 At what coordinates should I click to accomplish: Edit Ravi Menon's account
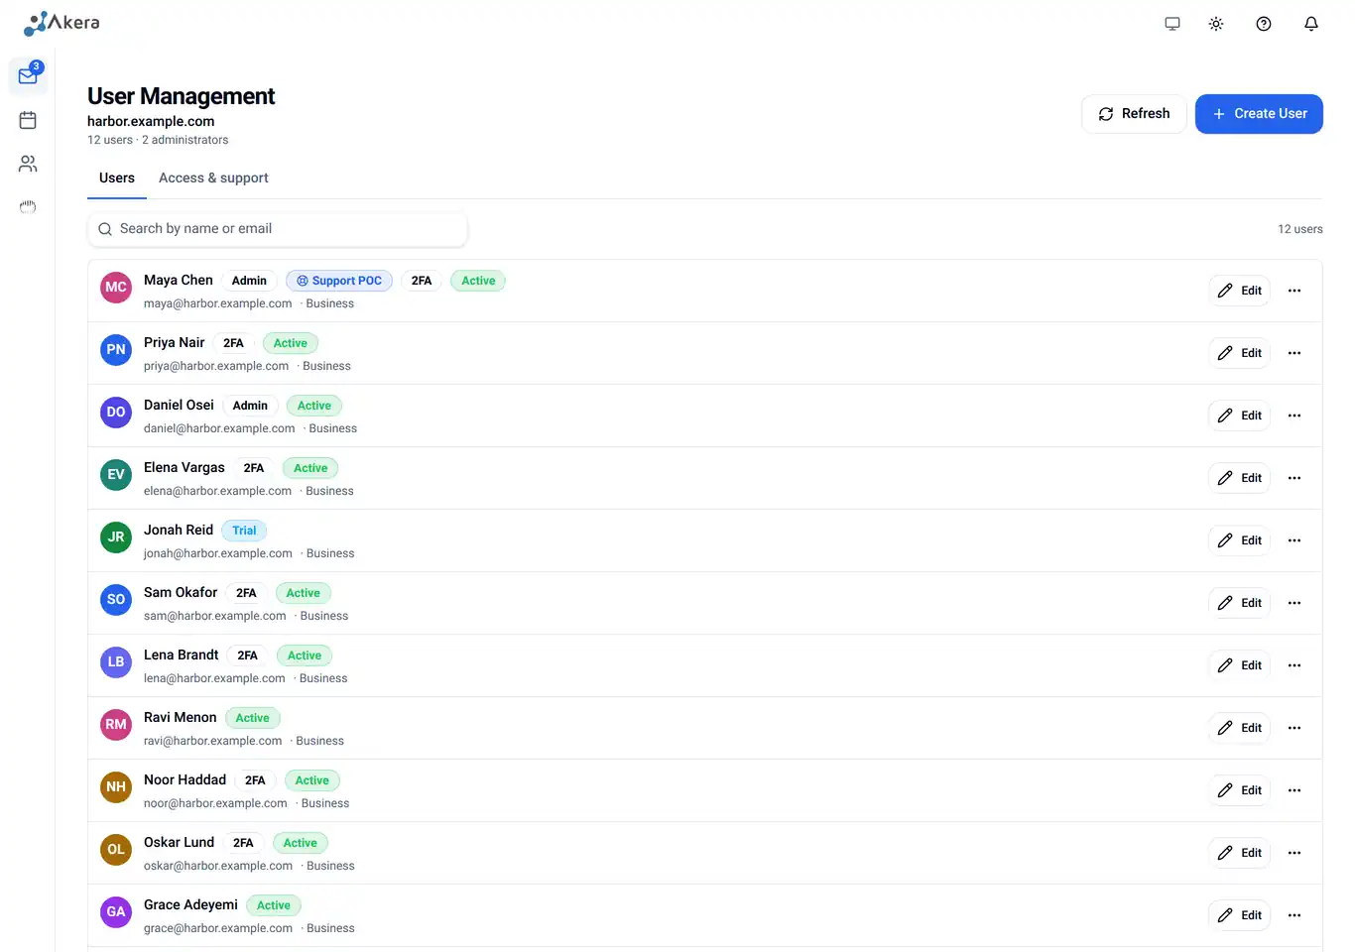tap(1239, 728)
